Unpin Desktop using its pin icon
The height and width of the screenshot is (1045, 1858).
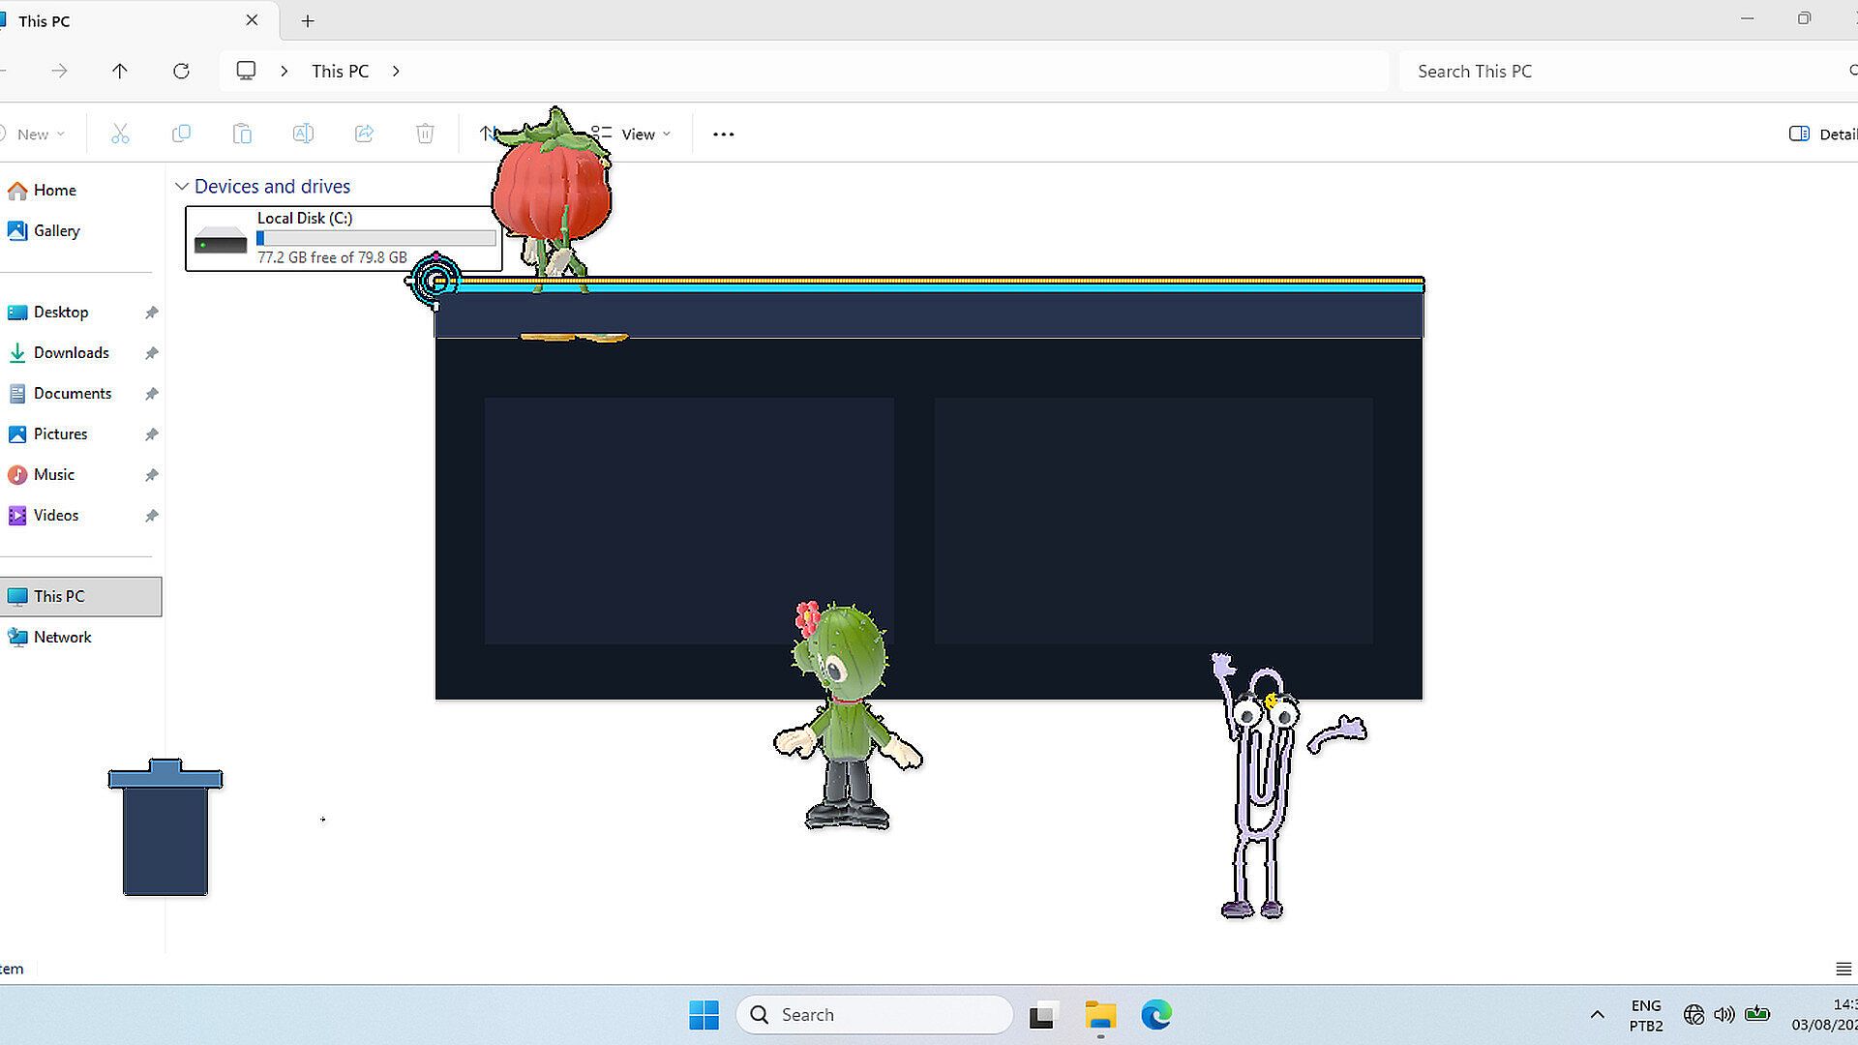(x=151, y=313)
